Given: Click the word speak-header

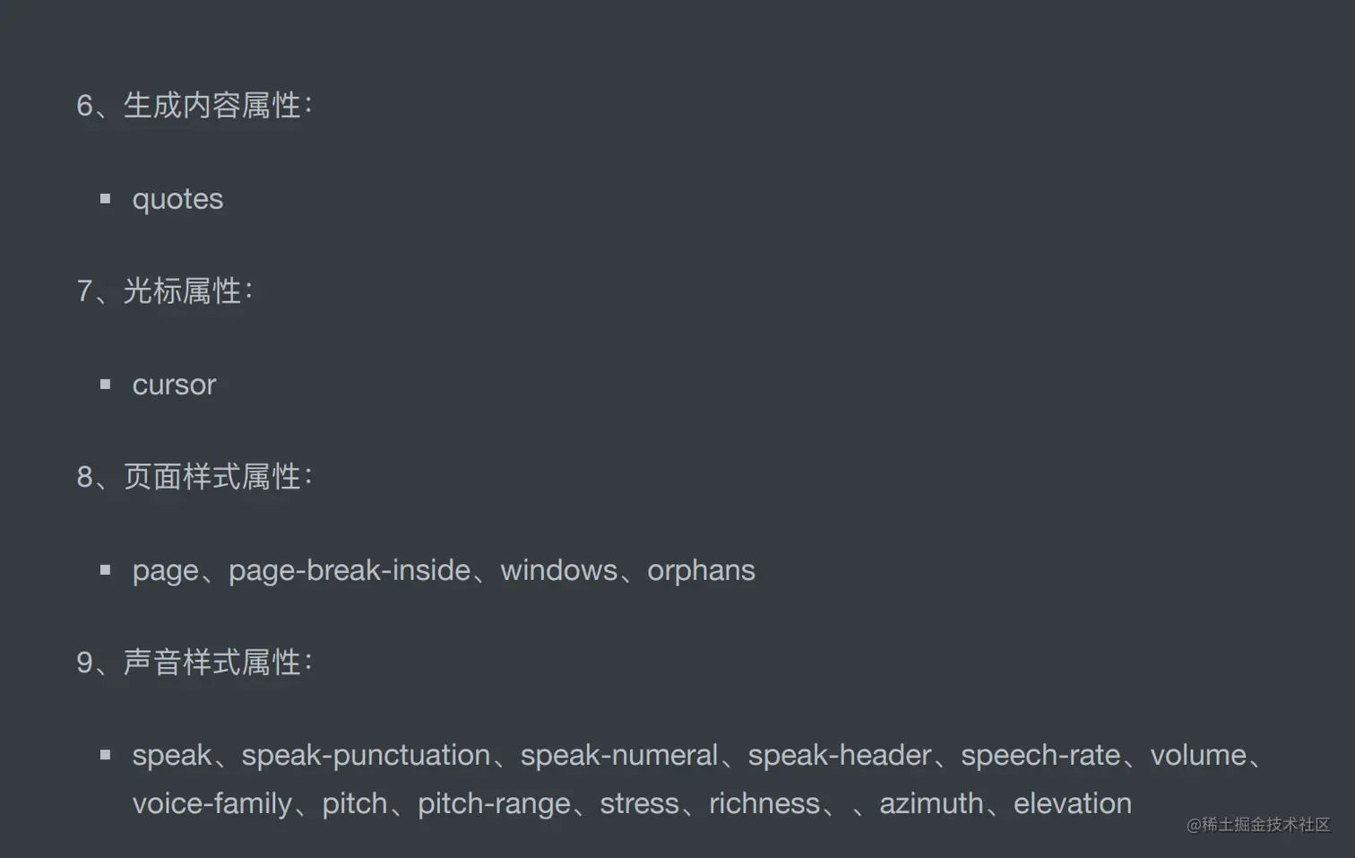Looking at the screenshot, I should point(840,756).
